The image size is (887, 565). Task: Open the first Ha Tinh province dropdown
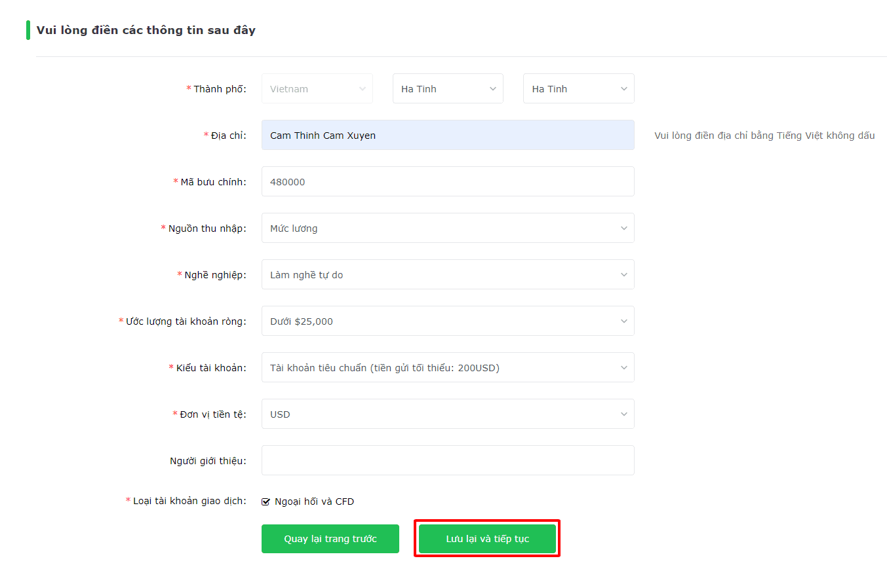point(448,88)
